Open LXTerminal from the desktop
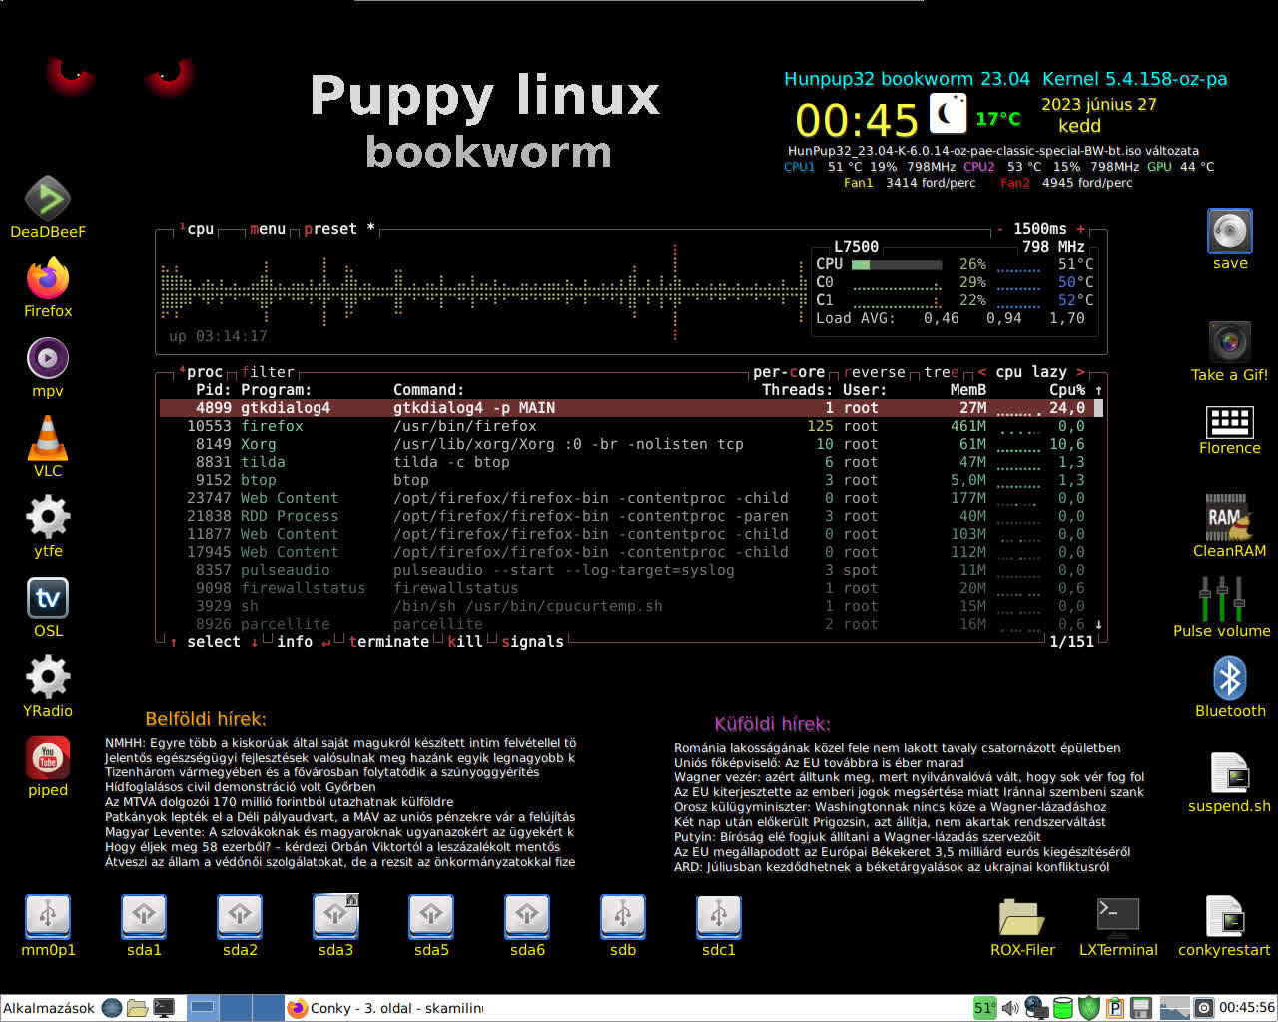This screenshot has height=1022, width=1278. click(x=1118, y=915)
